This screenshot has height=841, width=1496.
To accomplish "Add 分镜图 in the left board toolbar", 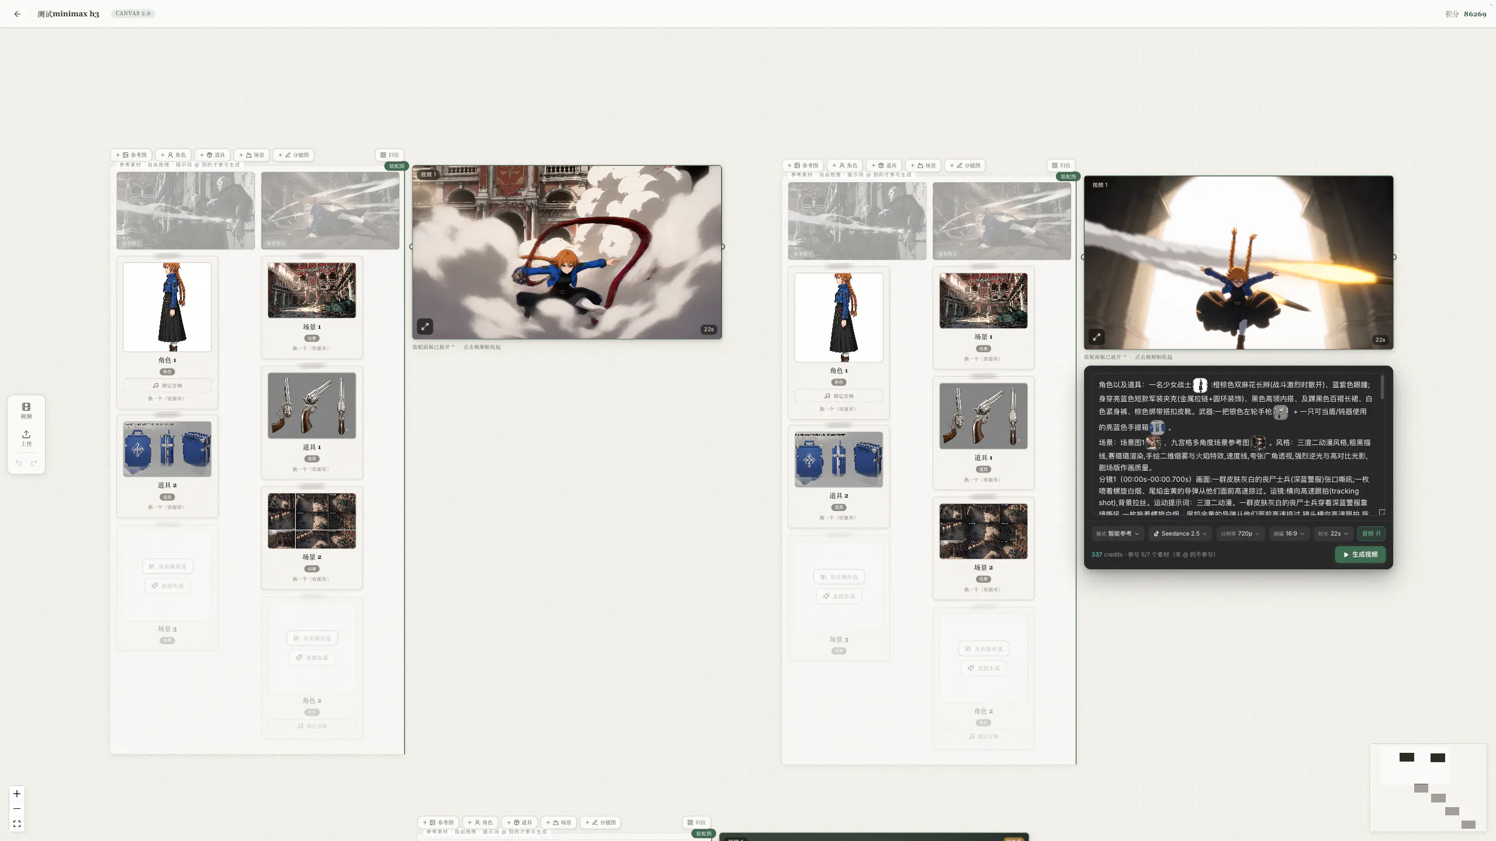I will pyautogui.click(x=293, y=155).
